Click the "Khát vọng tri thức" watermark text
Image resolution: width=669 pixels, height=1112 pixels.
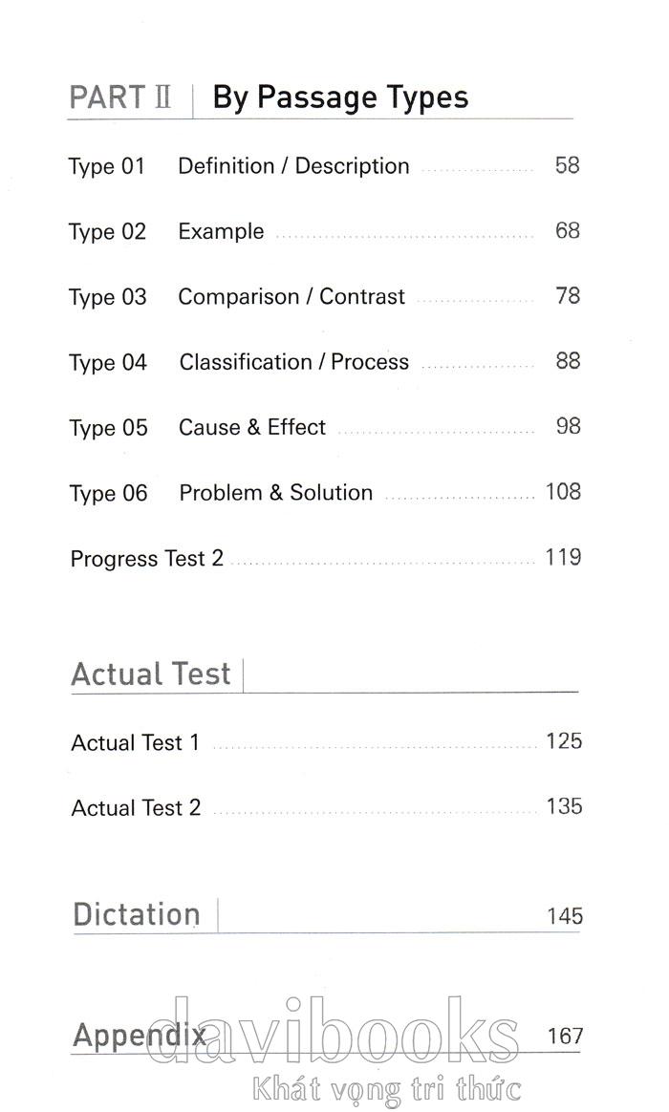point(385,1088)
